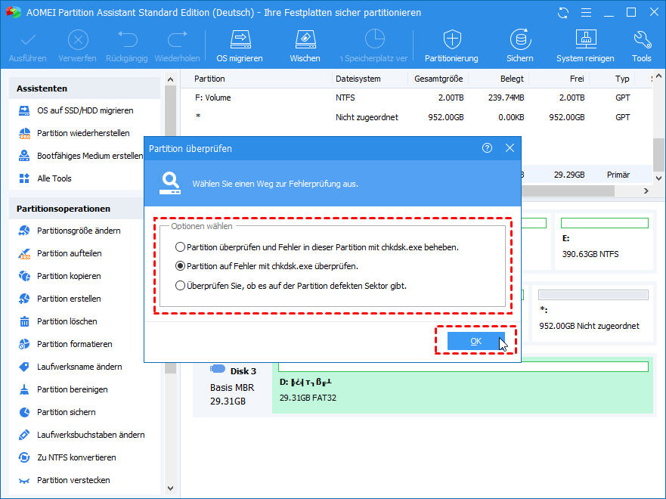Screen dimensions: 666x499
Task: Select Partition kopieren operation
Action: tap(60, 276)
